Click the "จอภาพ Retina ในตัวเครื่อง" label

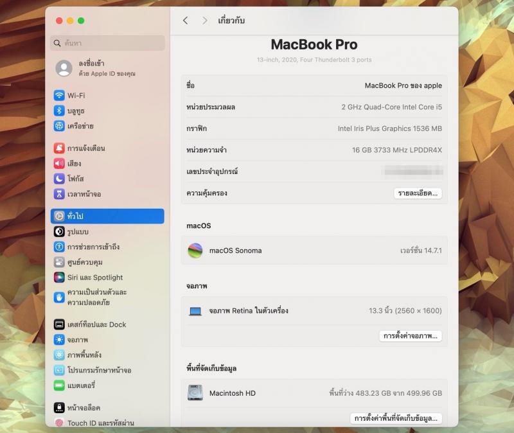tap(249, 311)
